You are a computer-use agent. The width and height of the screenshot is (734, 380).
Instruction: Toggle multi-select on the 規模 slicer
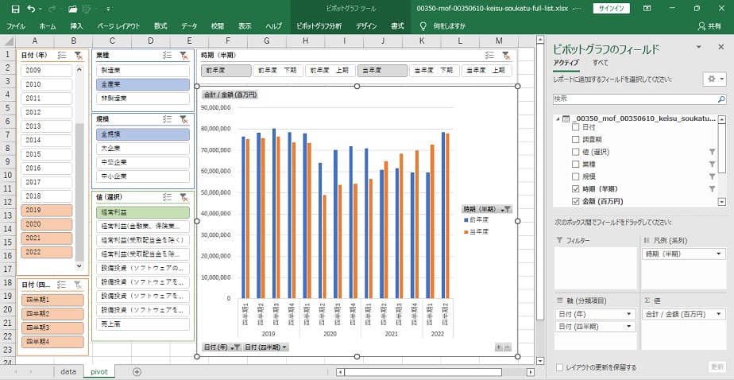click(x=168, y=118)
